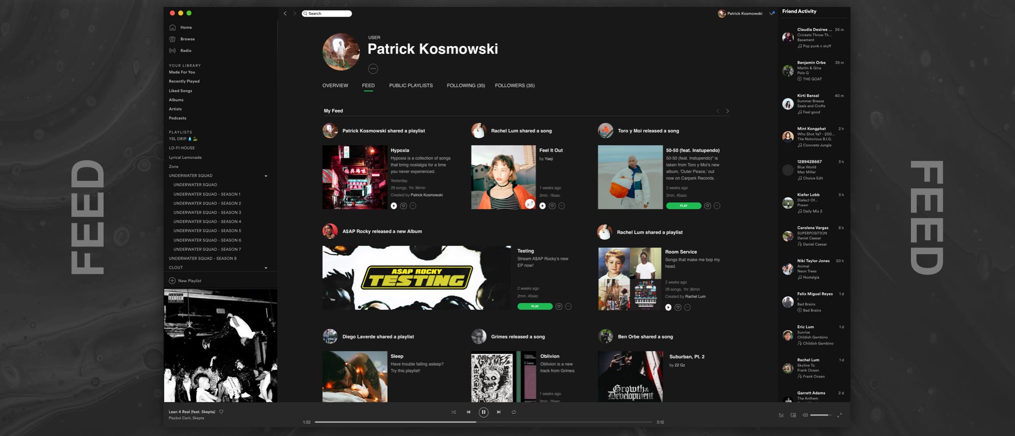Open Claudia Desiree in Friend Activity

813,38
